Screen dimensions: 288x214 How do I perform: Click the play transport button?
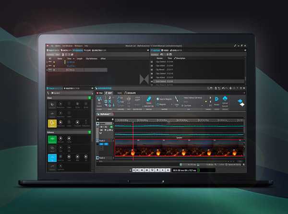coord(162,170)
